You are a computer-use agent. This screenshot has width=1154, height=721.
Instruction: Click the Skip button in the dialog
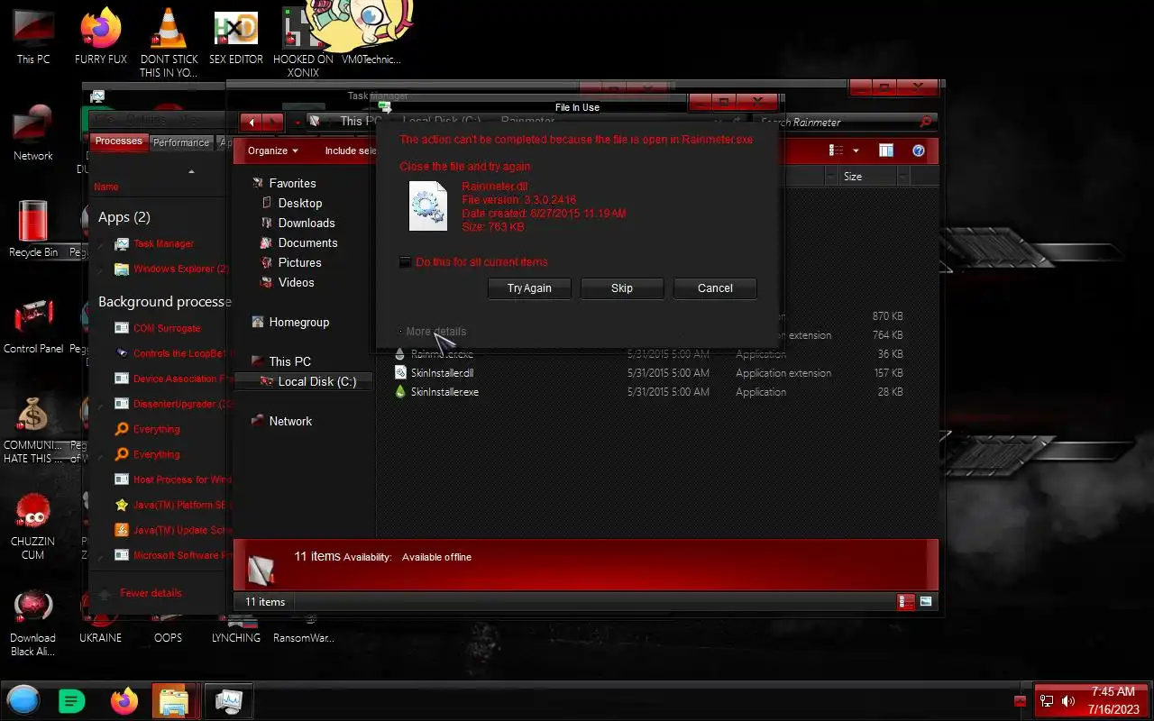[622, 288]
